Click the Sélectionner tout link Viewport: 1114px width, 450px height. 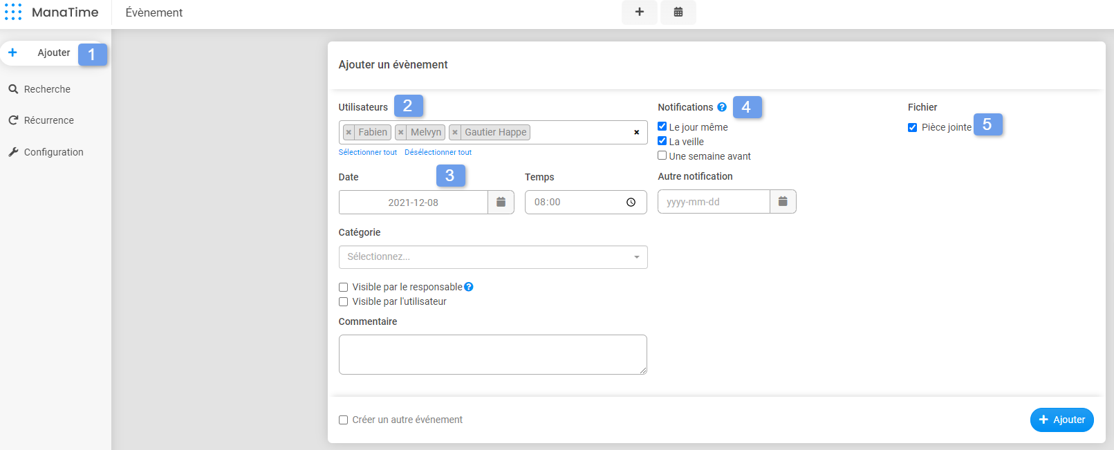click(x=368, y=152)
